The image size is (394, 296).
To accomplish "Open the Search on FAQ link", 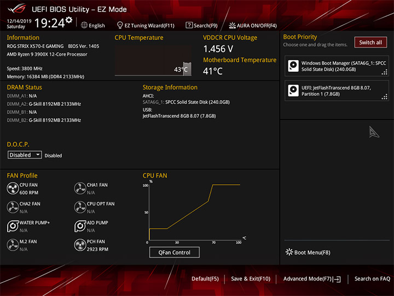I will 372,278.
